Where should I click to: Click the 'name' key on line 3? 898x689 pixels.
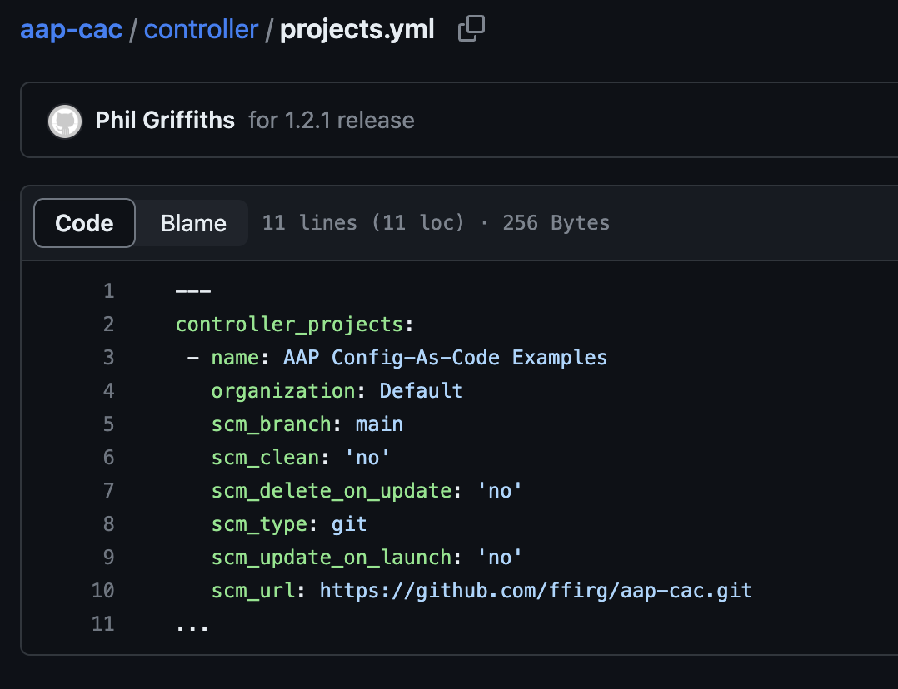236,358
